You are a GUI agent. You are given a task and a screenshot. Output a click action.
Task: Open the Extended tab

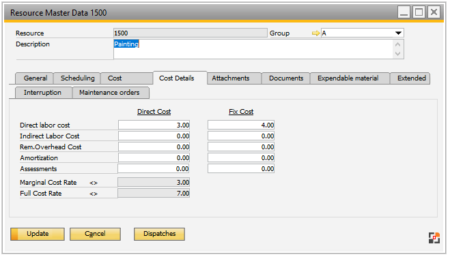pyautogui.click(x=410, y=78)
